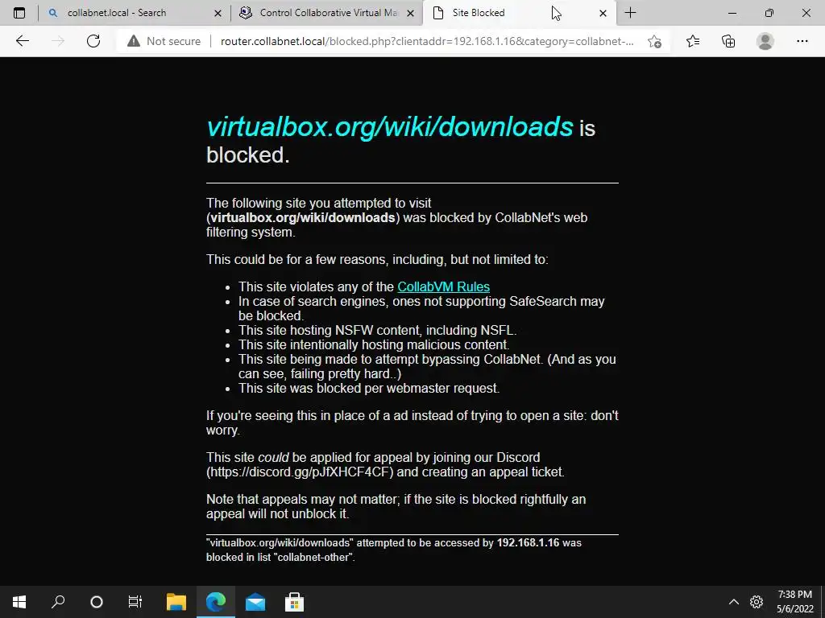825x618 pixels.
Task: Go forward with the arrow button
Action: [x=58, y=41]
